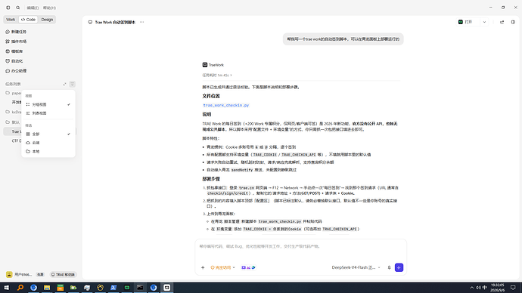This screenshot has height=293, width=522.
Task: Switch to the Work tab
Action: coord(11,20)
